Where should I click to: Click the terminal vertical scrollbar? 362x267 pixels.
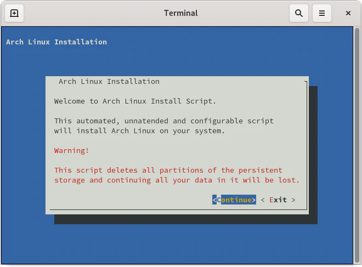(357, 145)
